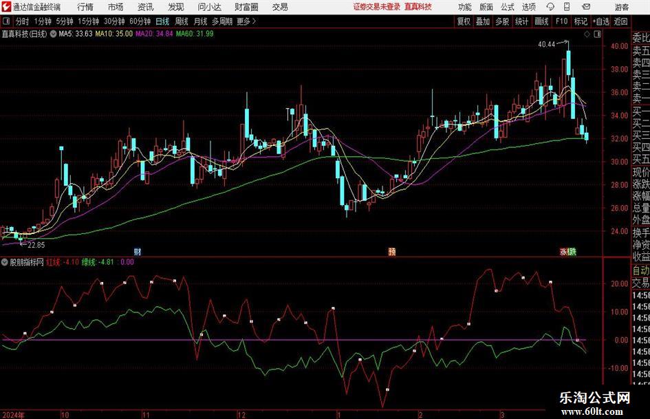Click the 统计 statistics toolbar button
The width and height of the screenshot is (650, 419).
[x=521, y=21]
